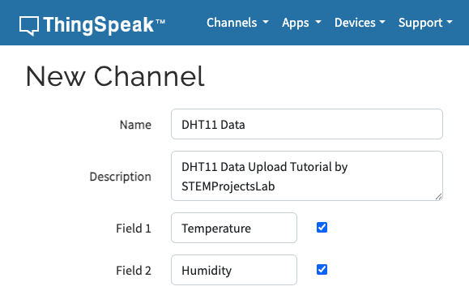Click the ThingSpeak brand name link
Screen dimensions: 469x295
point(104,24)
